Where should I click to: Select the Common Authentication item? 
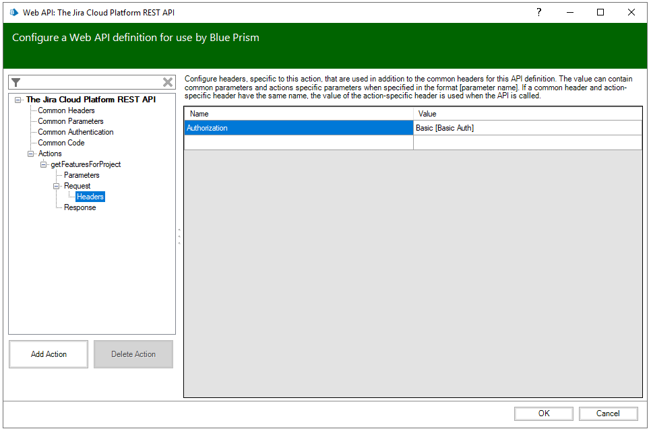point(75,132)
